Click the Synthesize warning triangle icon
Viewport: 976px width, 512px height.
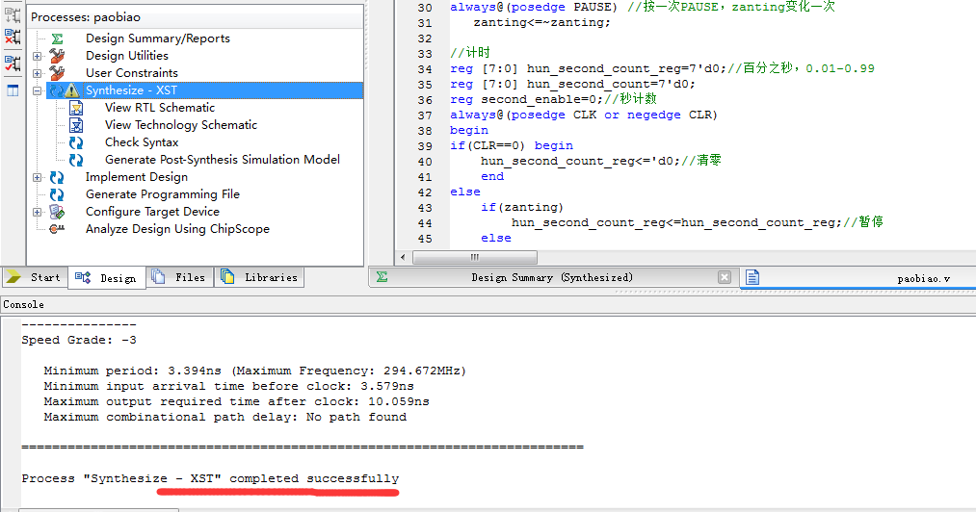72,90
